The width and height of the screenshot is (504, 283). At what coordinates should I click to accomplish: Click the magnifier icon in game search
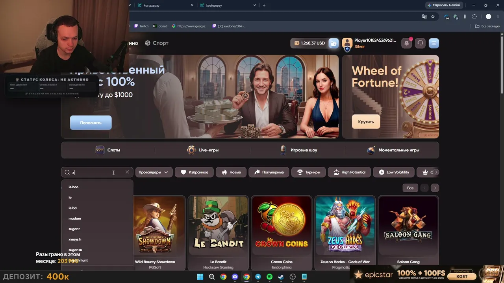pyautogui.click(x=67, y=172)
